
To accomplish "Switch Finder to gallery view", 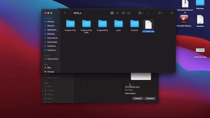I will (129, 13).
